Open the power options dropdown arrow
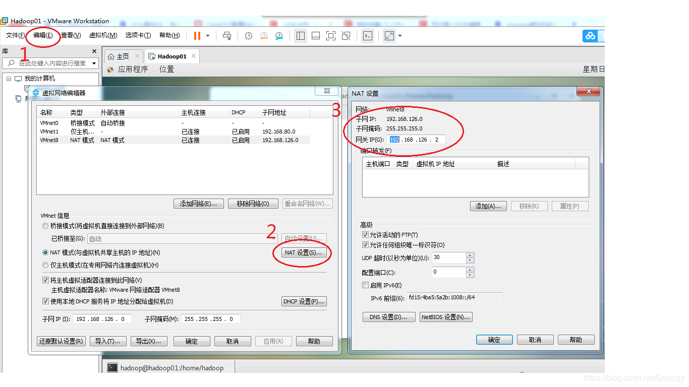 click(x=208, y=36)
